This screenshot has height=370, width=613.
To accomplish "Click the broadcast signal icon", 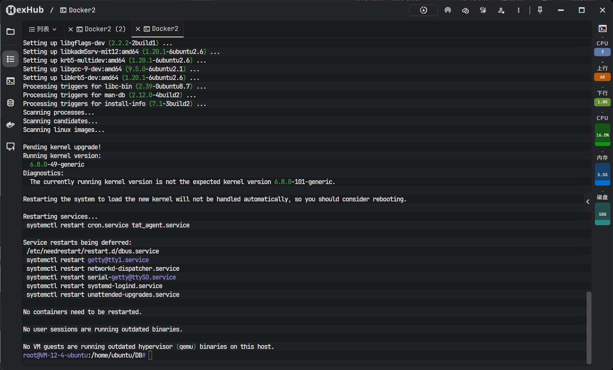I will click(448, 10).
